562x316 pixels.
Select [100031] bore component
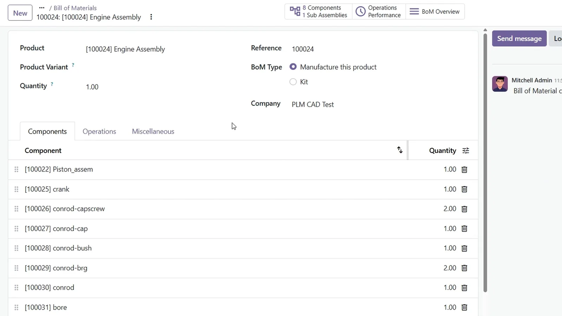(46, 307)
